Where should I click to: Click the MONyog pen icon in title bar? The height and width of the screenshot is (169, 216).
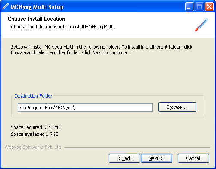pyautogui.click(x=6, y=6)
